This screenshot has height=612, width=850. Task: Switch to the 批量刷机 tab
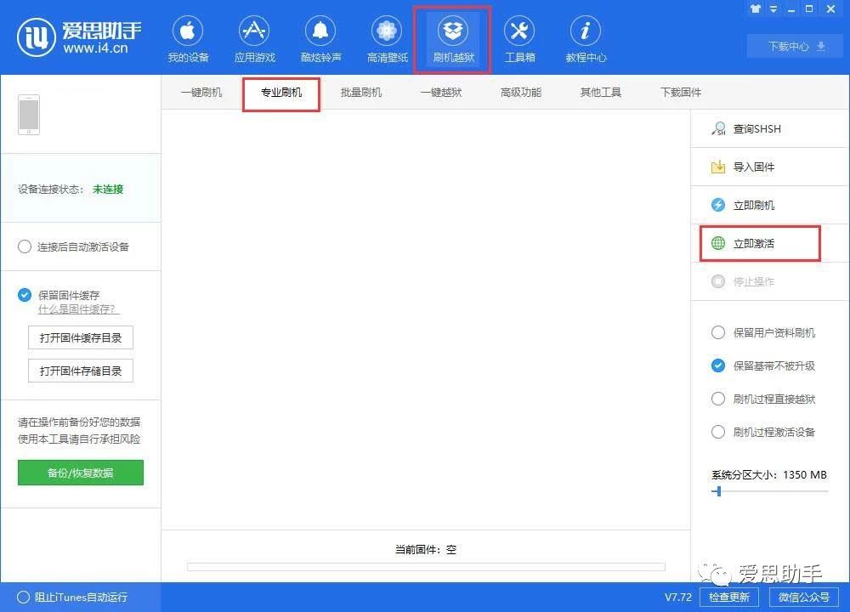pyautogui.click(x=360, y=92)
